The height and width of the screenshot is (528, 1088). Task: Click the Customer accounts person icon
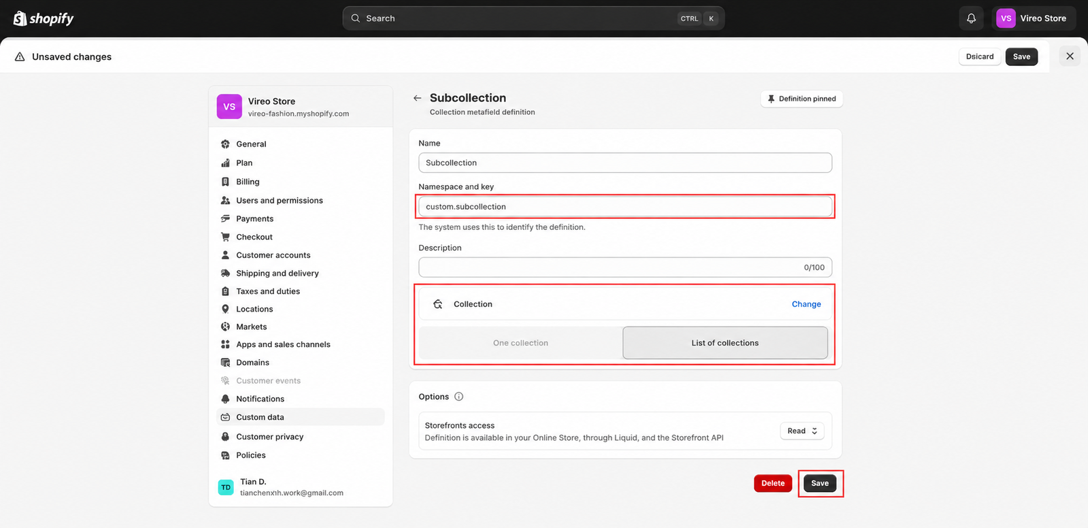click(x=225, y=255)
